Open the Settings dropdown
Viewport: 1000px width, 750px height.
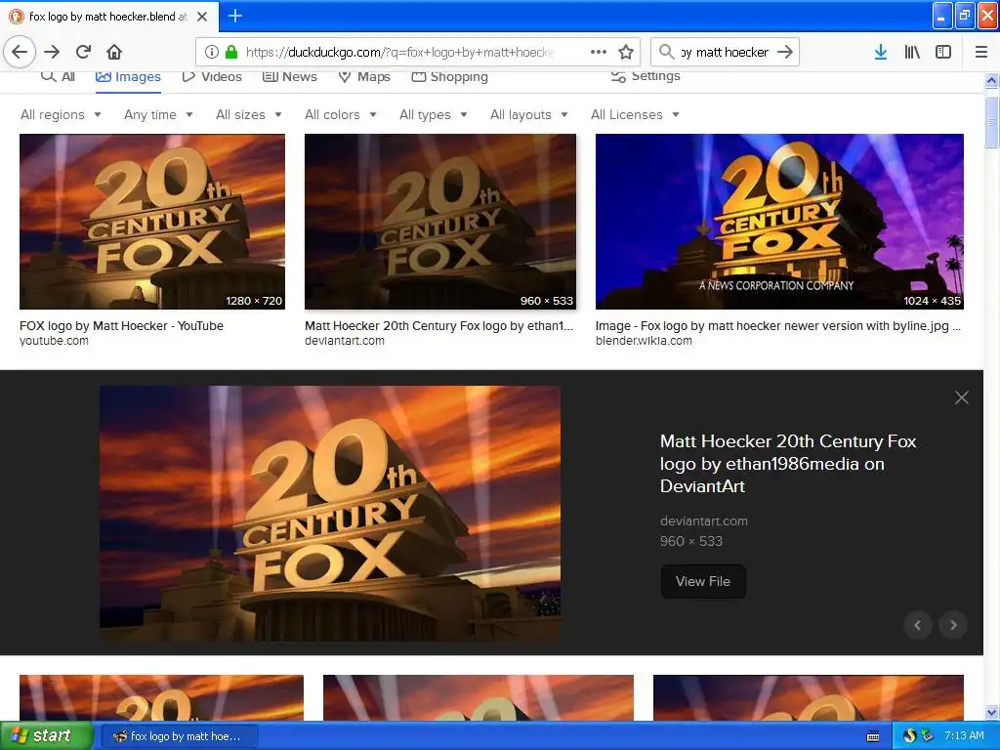tap(646, 76)
